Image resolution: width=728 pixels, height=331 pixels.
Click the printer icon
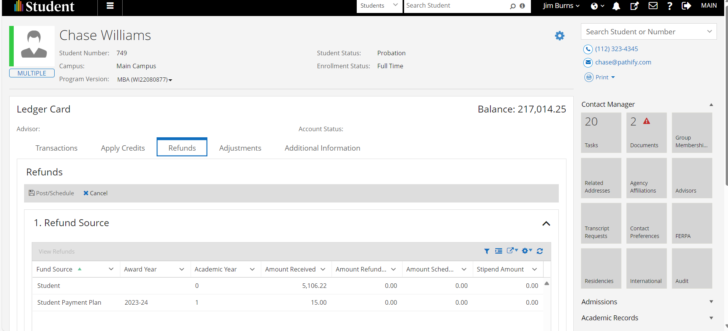point(589,77)
